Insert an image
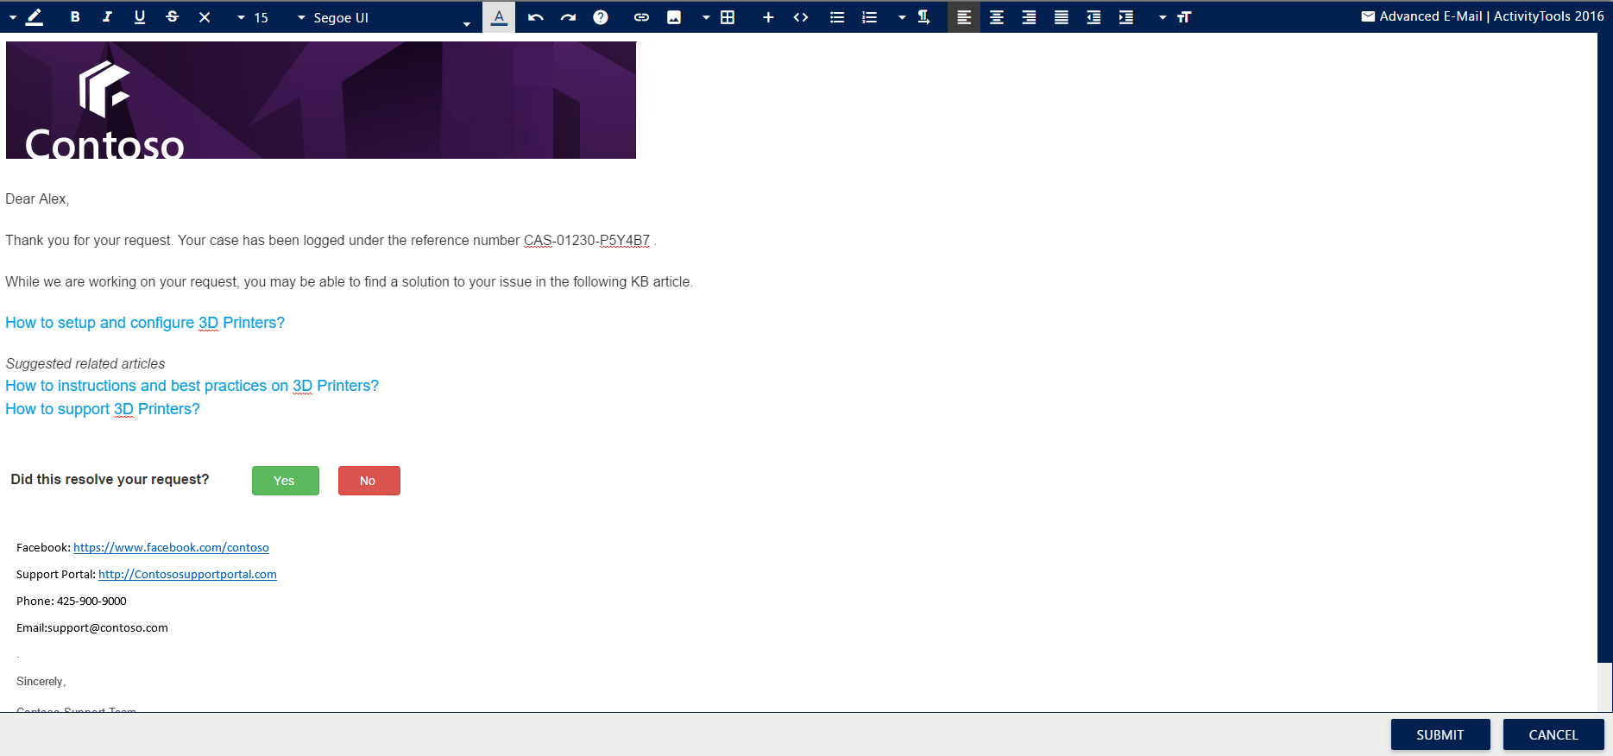The height and width of the screenshot is (756, 1613). 674,17
